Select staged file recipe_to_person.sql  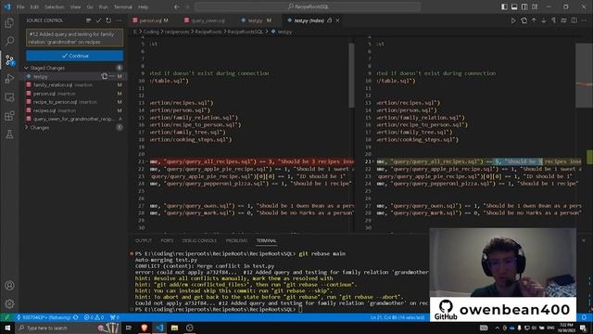(x=74, y=102)
